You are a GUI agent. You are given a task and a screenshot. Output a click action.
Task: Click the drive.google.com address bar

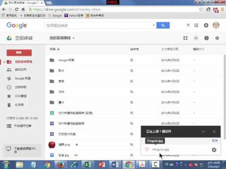pos(113,9)
